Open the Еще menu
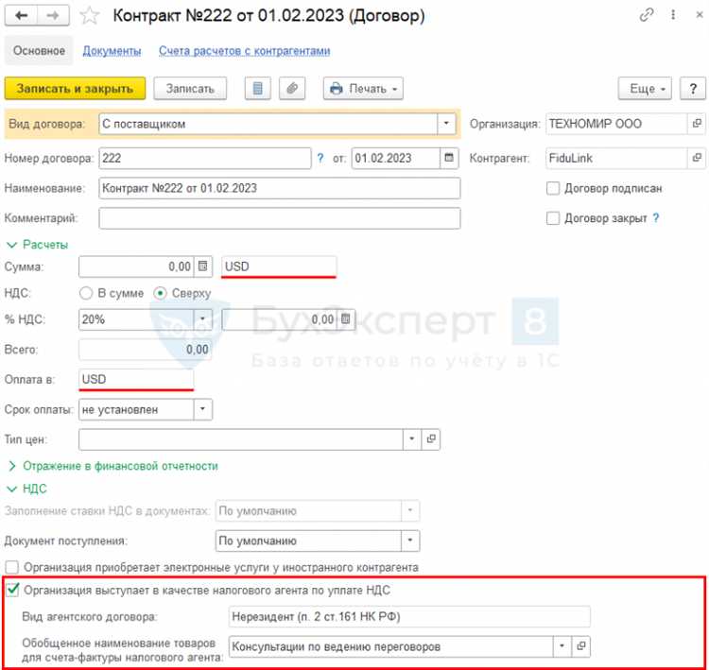The image size is (709, 670). 645,89
